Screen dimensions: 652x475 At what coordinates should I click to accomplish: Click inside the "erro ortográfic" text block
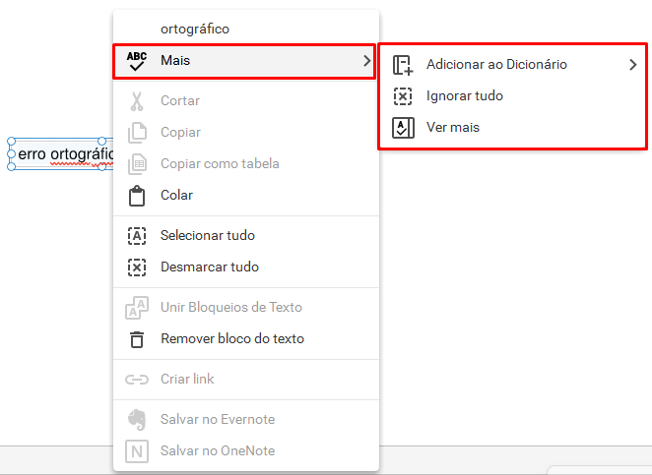point(61,154)
